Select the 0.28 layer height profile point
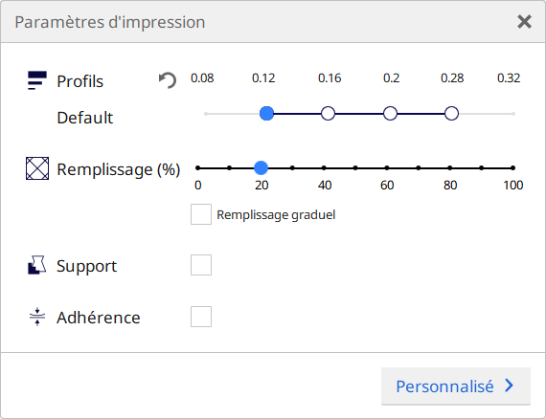The height and width of the screenshot is (419, 546). click(451, 113)
